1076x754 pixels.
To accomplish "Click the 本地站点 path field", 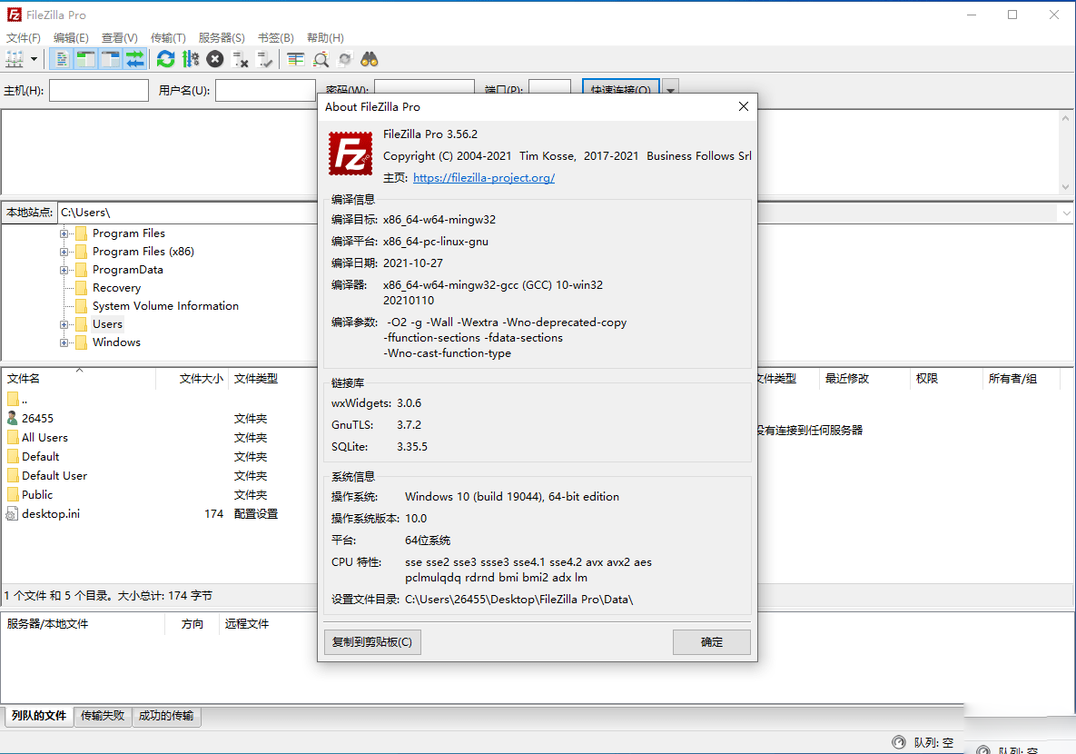I will [188, 213].
